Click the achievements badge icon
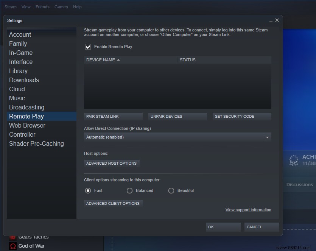Image resolution: width=316 pixels, height=251 pixels. (294, 160)
